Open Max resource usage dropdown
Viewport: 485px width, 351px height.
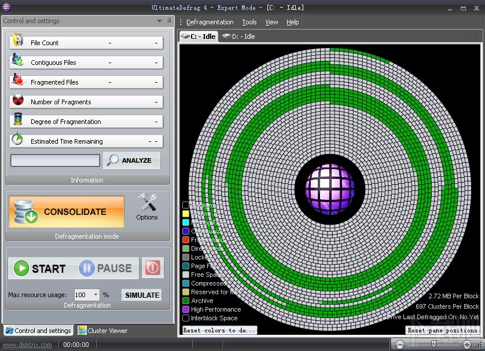(96, 295)
